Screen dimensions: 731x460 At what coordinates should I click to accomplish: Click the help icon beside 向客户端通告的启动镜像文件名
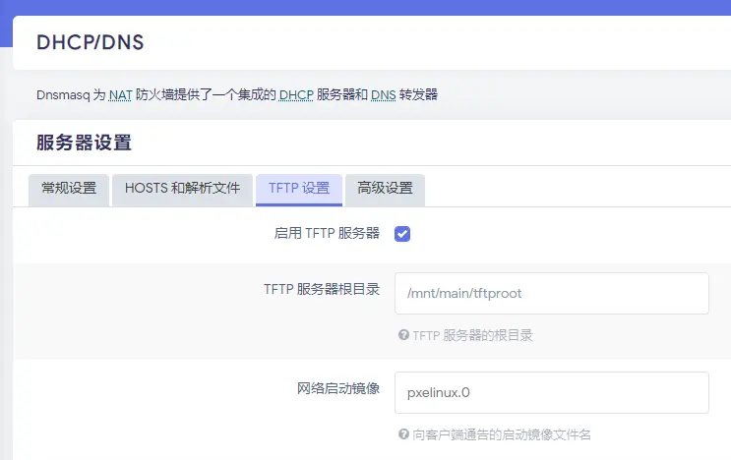403,433
